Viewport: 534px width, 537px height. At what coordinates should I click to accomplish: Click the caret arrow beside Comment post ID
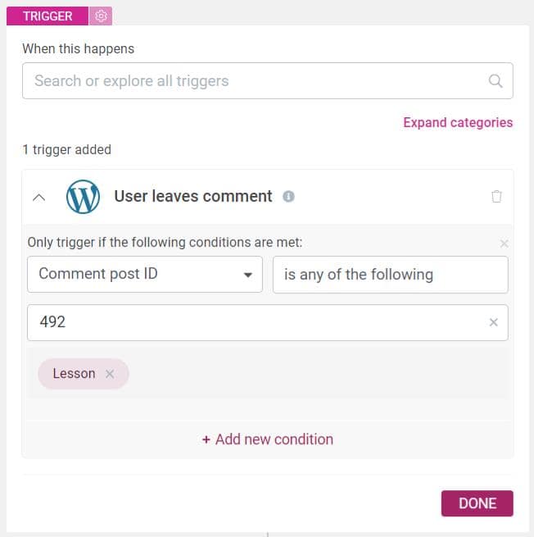coord(248,275)
